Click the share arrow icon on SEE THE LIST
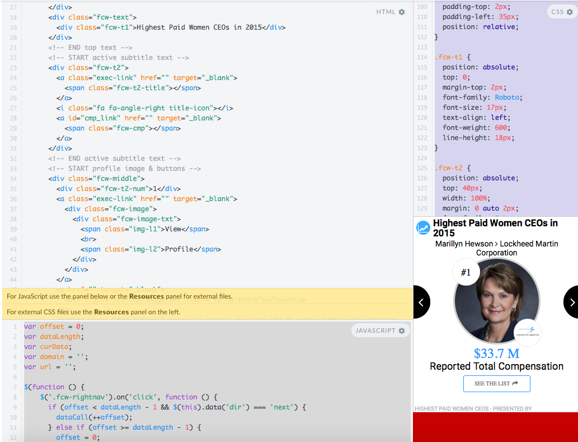Image resolution: width=578 pixels, height=442 pixels. [x=515, y=383]
